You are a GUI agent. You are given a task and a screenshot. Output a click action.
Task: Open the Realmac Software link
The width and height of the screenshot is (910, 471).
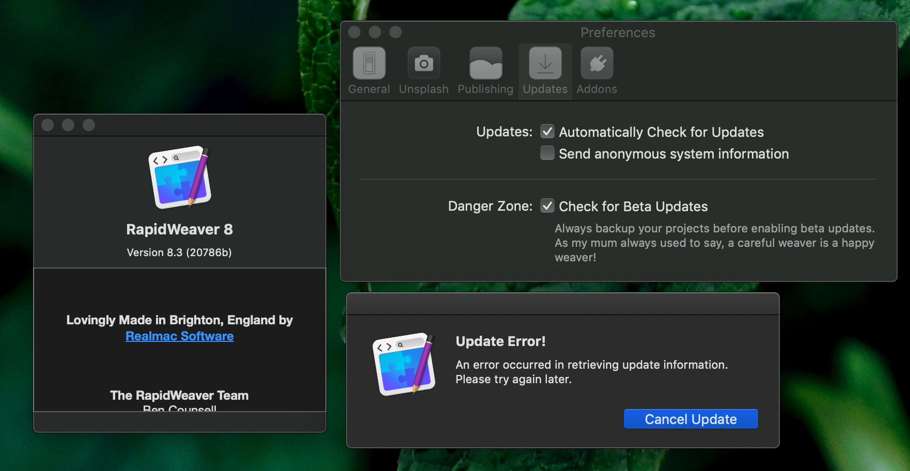point(180,336)
